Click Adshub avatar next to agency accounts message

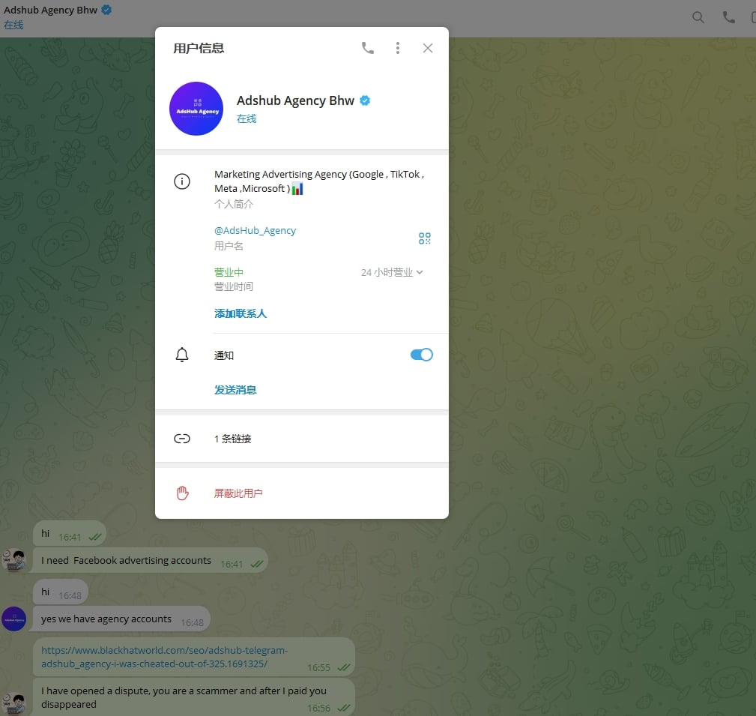14,619
